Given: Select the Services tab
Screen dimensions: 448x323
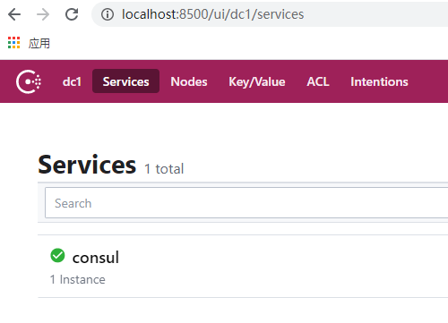Looking at the screenshot, I should pos(125,81).
